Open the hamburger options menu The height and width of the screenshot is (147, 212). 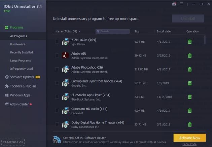click(x=182, y=4)
